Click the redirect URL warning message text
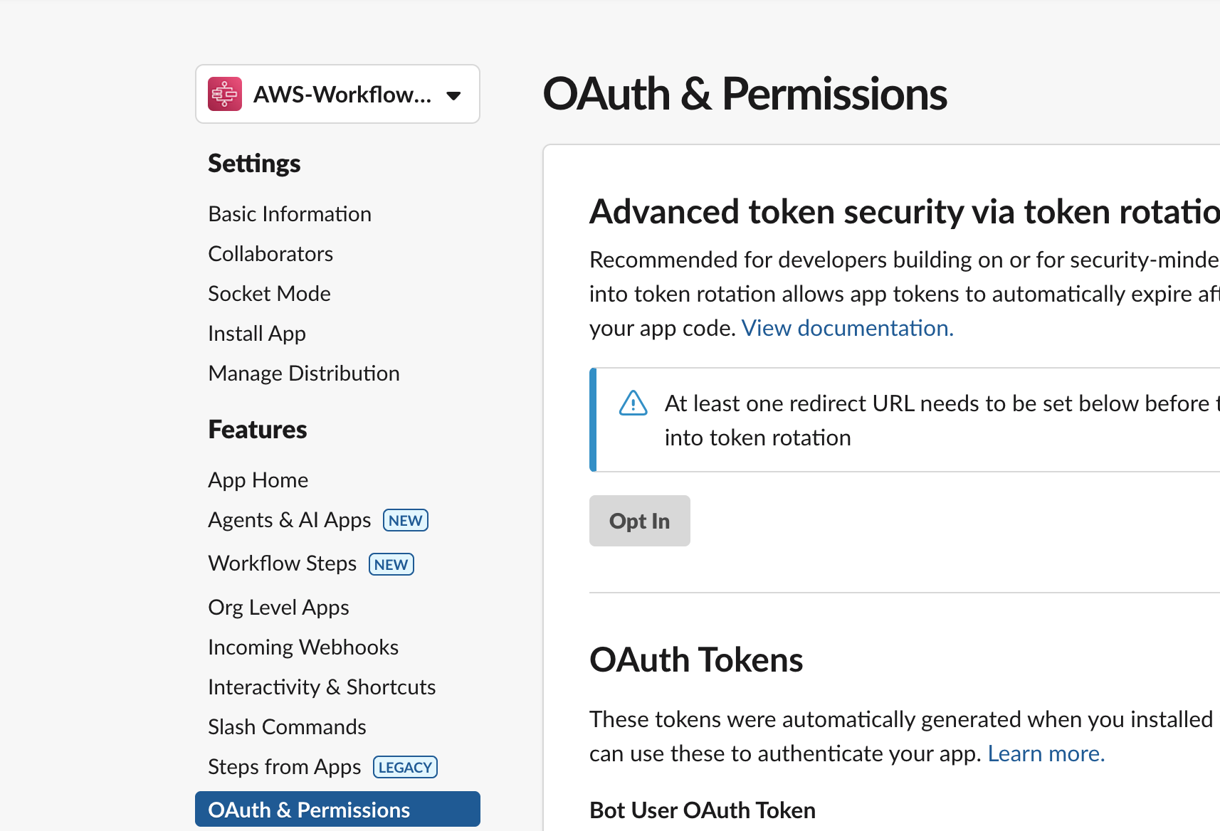 click(942, 420)
